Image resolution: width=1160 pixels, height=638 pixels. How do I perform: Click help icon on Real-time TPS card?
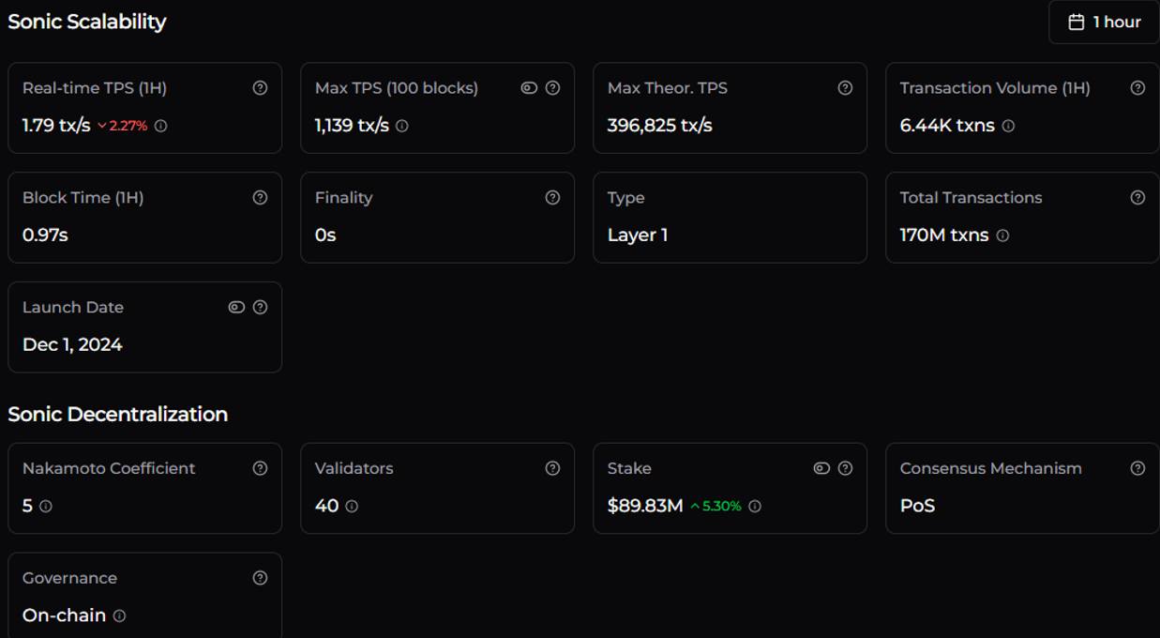260,88
